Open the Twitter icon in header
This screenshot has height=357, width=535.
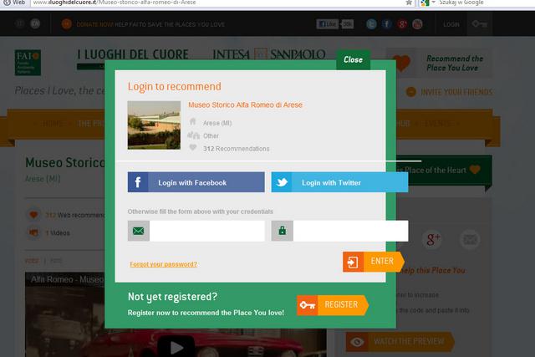(x=371, y=24)
